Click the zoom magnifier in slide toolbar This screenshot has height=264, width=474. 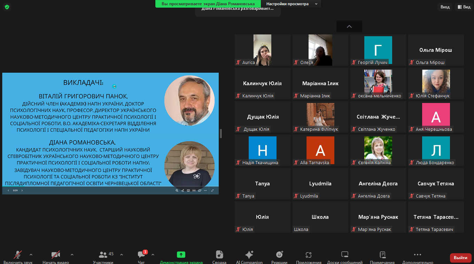tap(177, 190)
